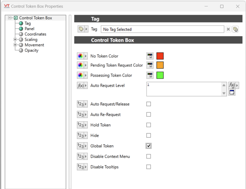This screenshot has height=189, width=246.
Task: Click the color wheel icon for No Token Color
Action: coord(80,56)
